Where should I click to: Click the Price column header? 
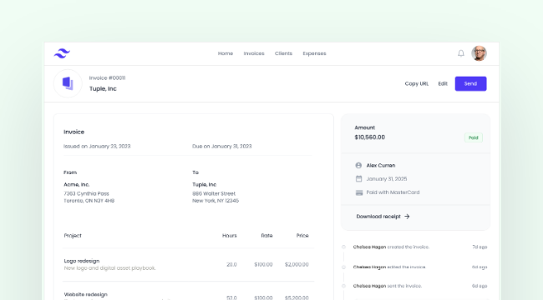coord(302,236)
